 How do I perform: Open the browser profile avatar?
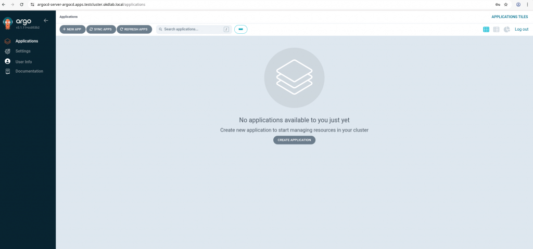pyautogui.click(x=518, y=4)
